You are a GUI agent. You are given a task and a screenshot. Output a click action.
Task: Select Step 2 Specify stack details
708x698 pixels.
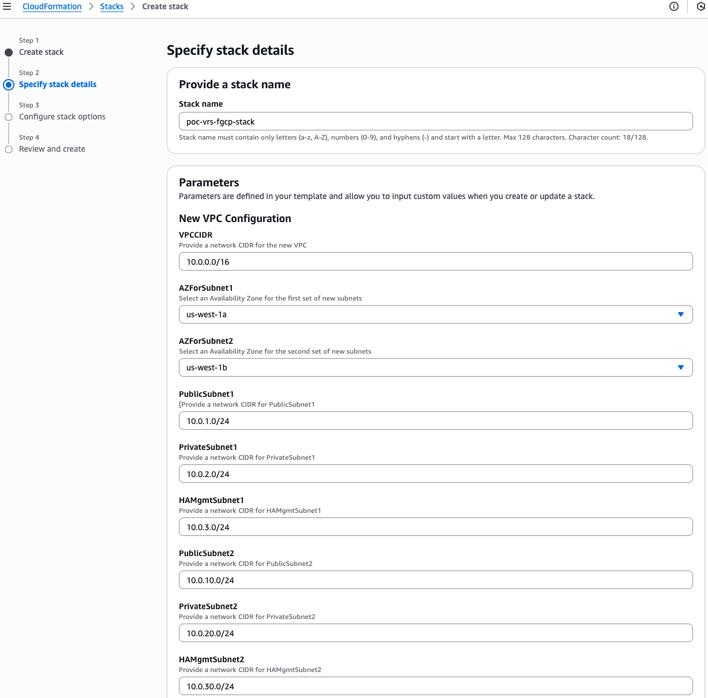click(58, 84)
